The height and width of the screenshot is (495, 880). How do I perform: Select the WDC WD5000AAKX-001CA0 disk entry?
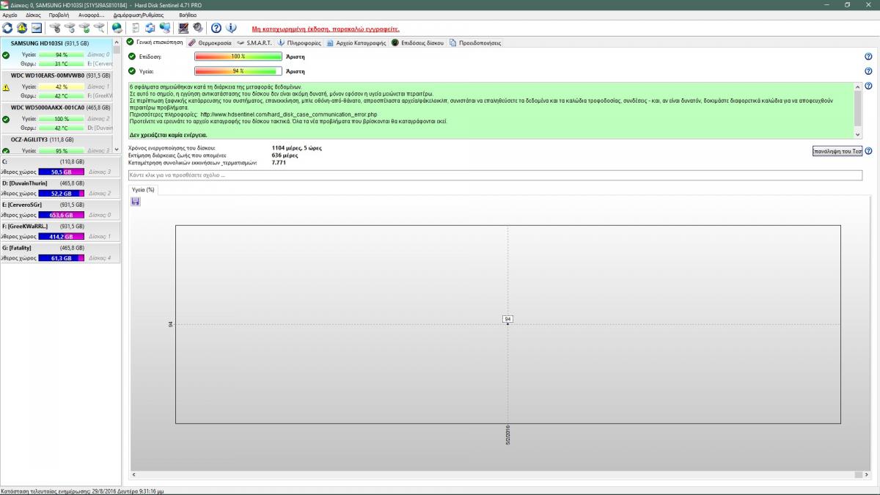coord(57,117)
